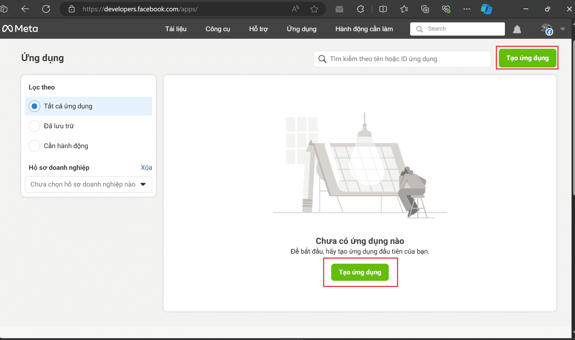This screenshot has width=575, height=340.
Task: Open the 'Tài liệu' menu
Action: pyautogui.click(x=176, y=29)
